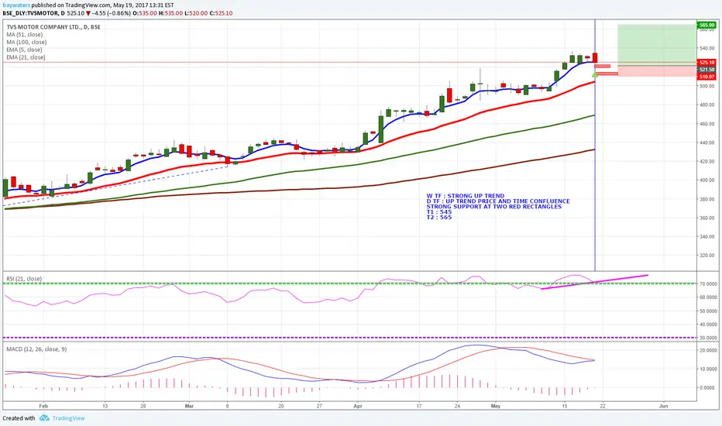Click the 510.07 red stop price tag
The width and height of the screenshot is (722, 426).
pos(707,77)
